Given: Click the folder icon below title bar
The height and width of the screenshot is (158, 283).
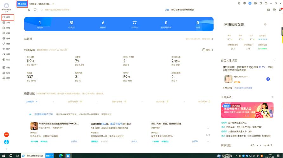Looking at the screenshot, I should 268,10.
